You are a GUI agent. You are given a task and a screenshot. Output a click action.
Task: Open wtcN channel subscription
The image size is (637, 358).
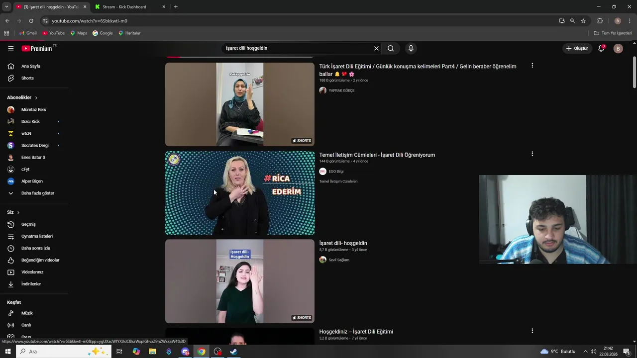tap(26, 133)
